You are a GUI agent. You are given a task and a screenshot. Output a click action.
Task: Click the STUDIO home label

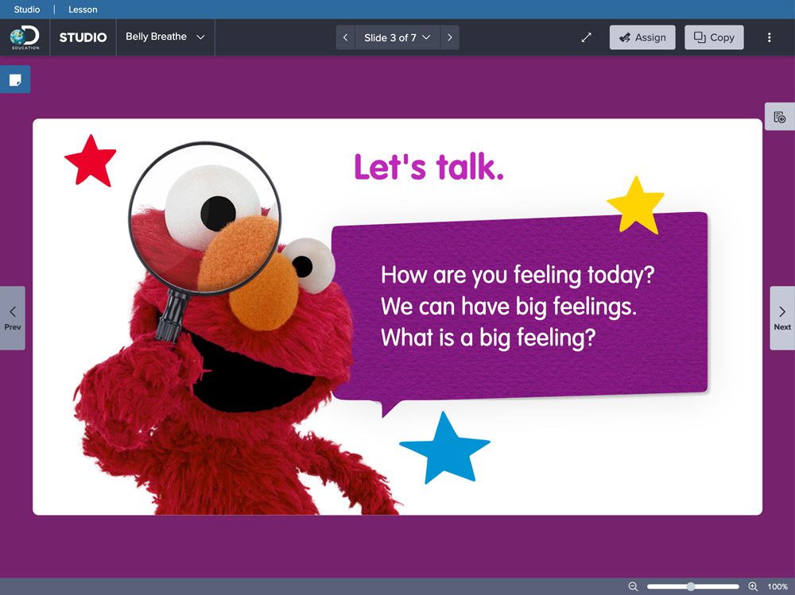(x=83, y=37)
